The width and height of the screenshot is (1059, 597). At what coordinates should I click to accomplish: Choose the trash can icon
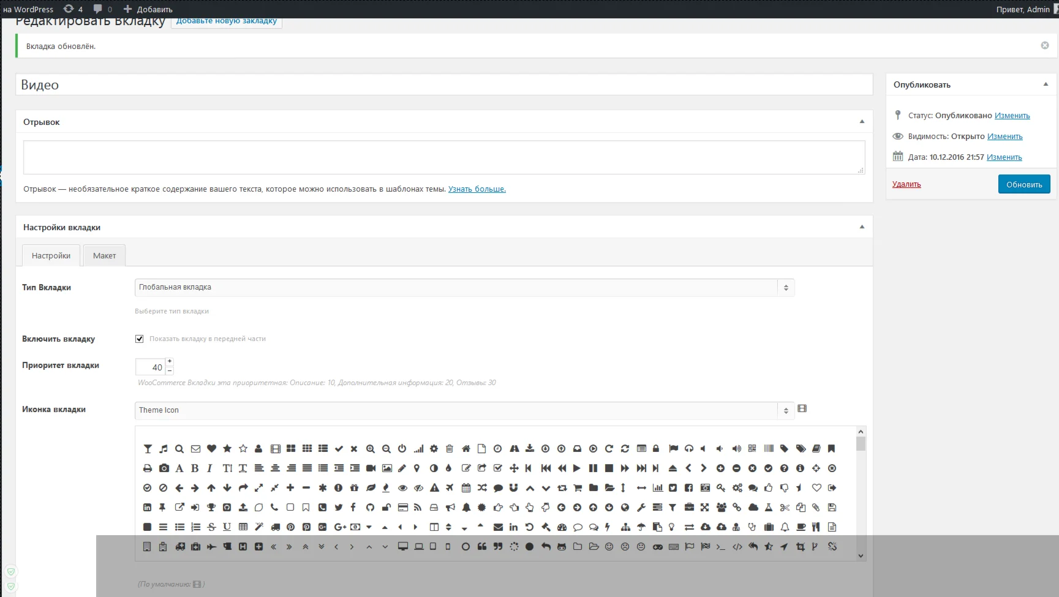pyautogui.click(x=450, y=449)
